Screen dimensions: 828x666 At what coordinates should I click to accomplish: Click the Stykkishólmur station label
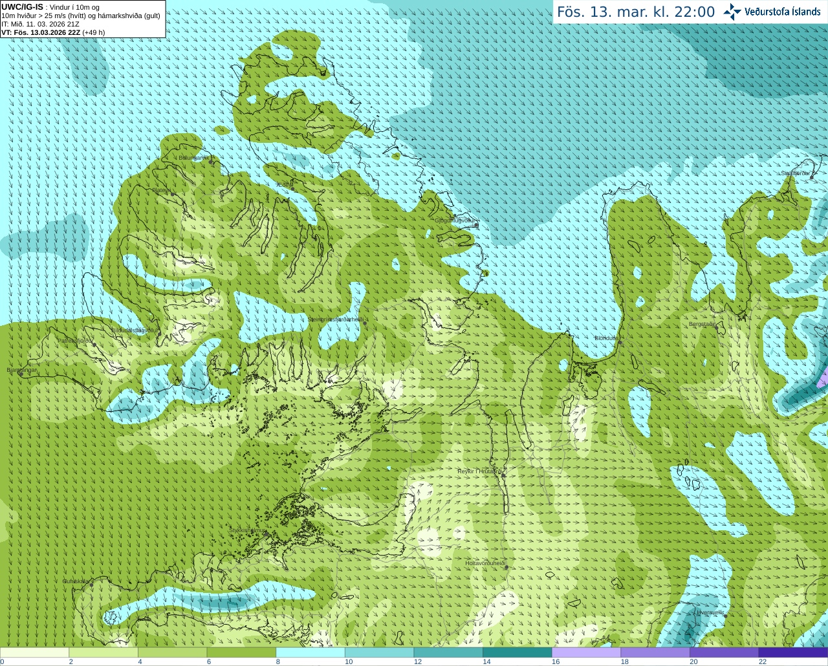click(x=247, y=530)
